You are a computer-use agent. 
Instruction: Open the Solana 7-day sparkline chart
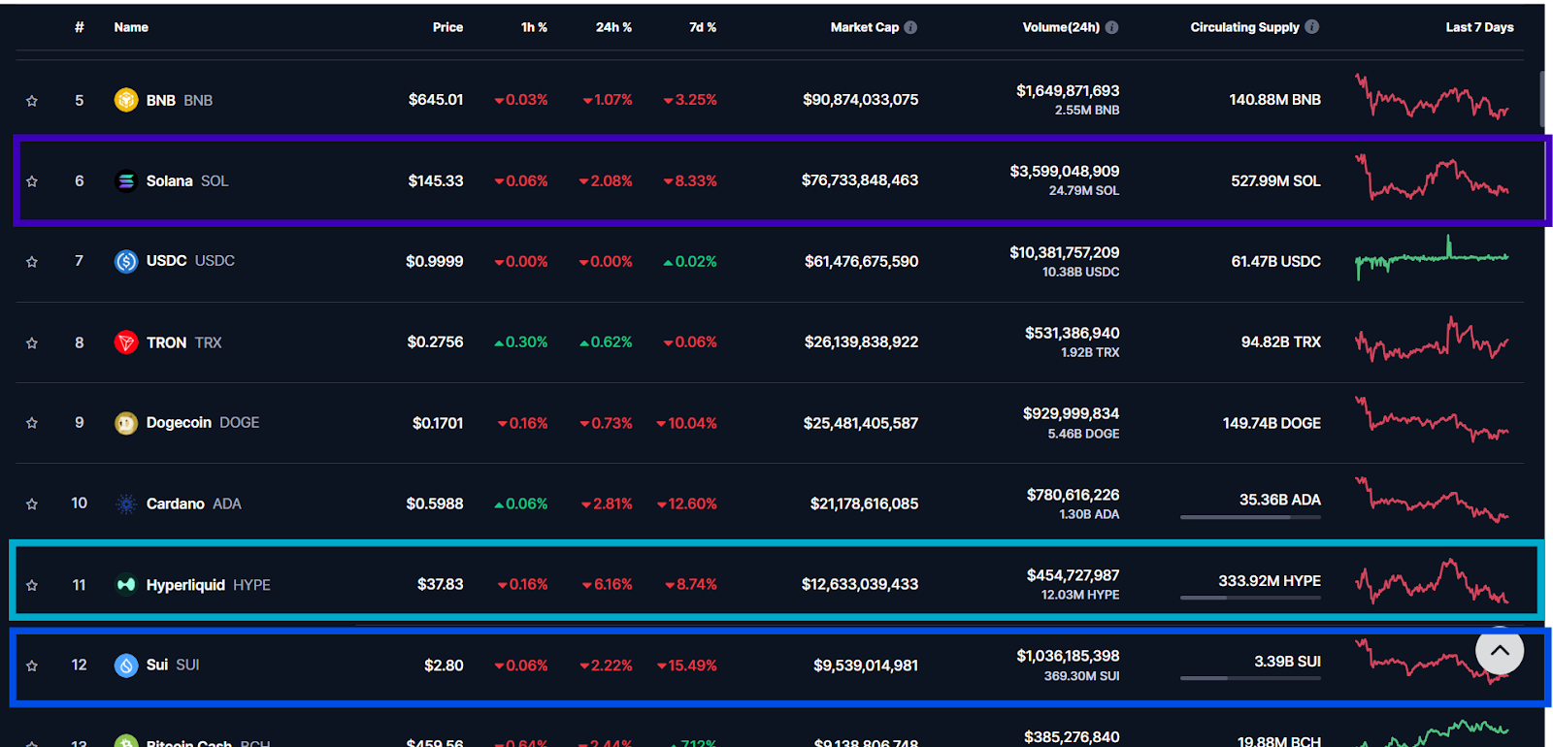[1432, 177]
